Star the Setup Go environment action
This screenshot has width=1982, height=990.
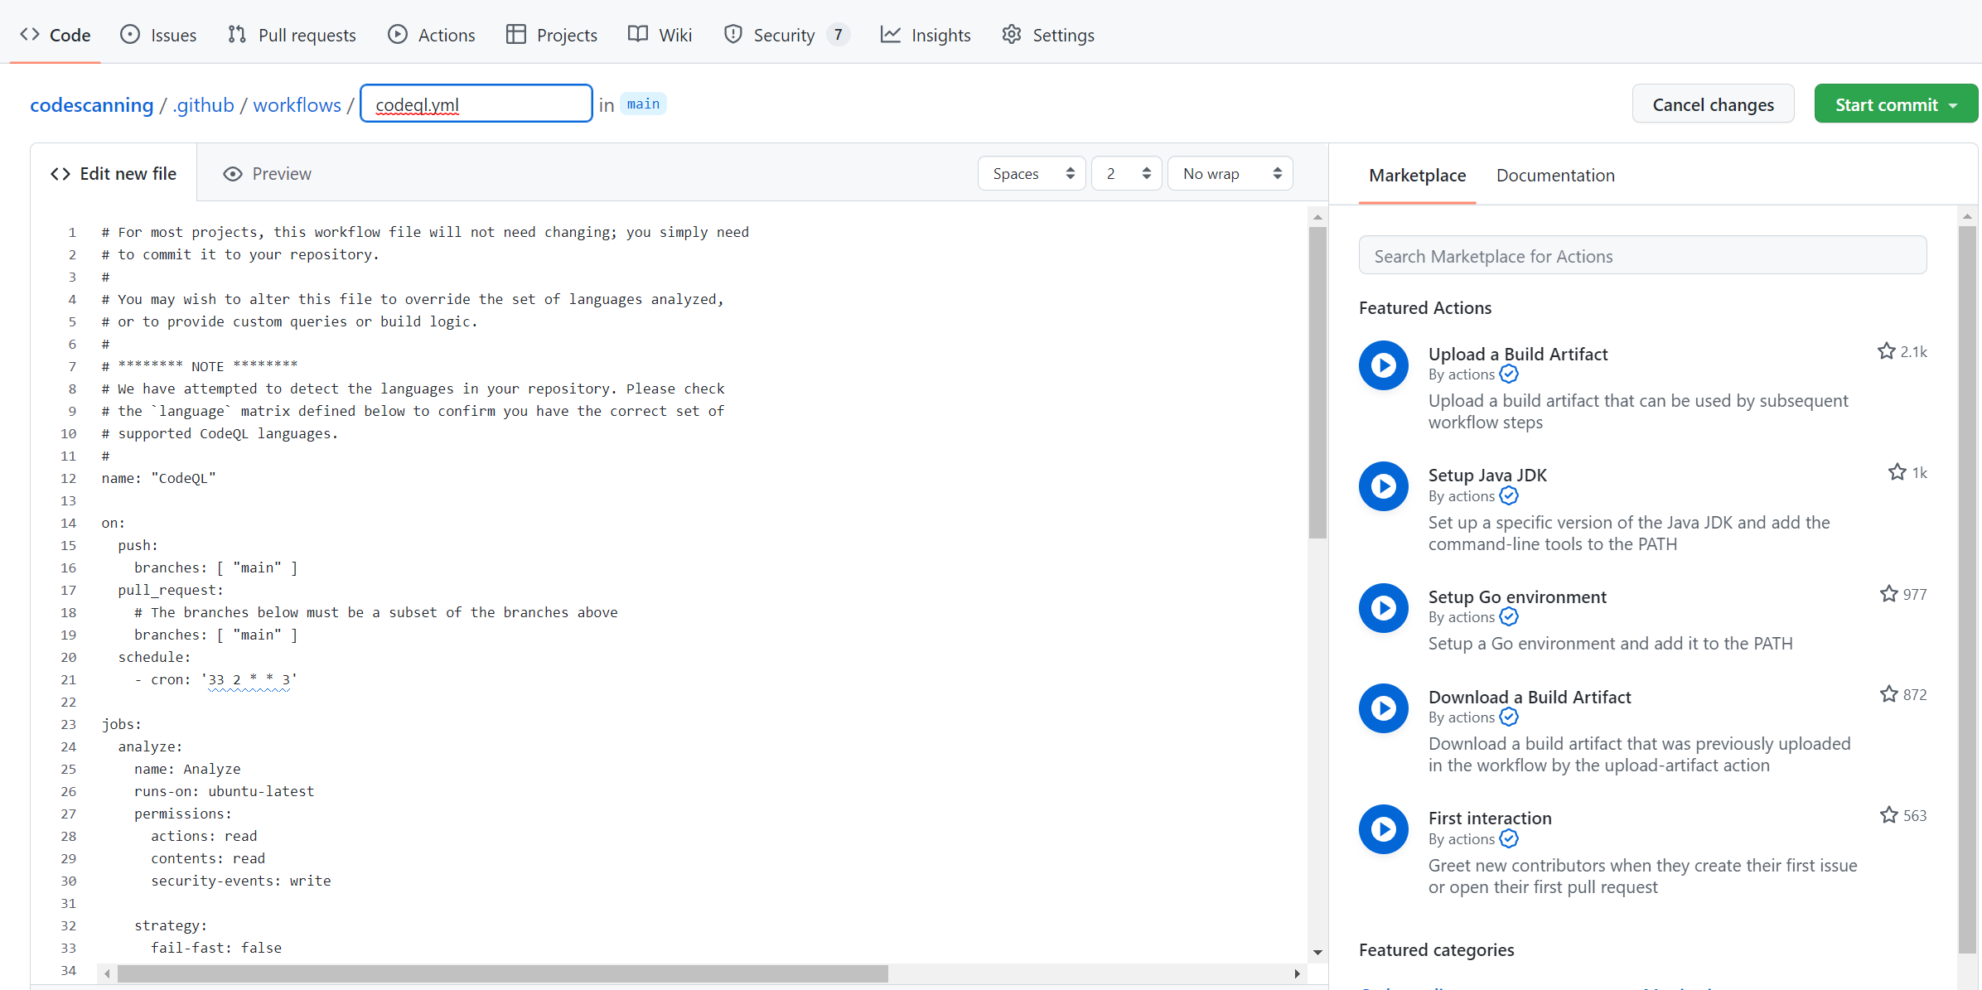1888,593
